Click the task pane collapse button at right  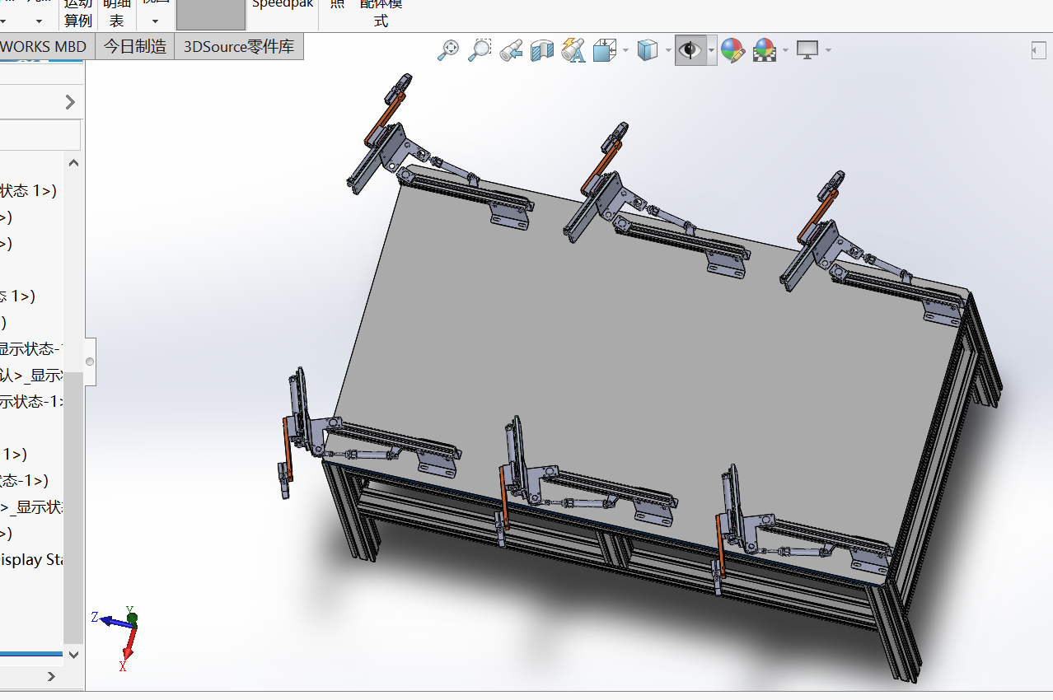[1038, 50]
